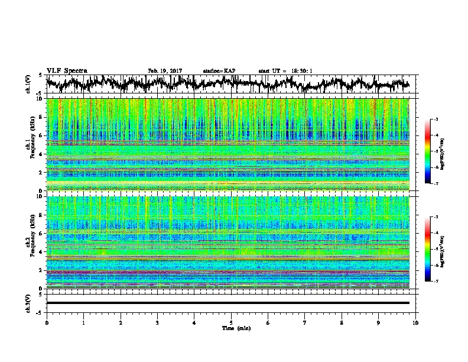The height and width of the screenshot is (362, 468).
Task: Click the ch.1 spectrogram color scale bar
Action: pos(427,151)
